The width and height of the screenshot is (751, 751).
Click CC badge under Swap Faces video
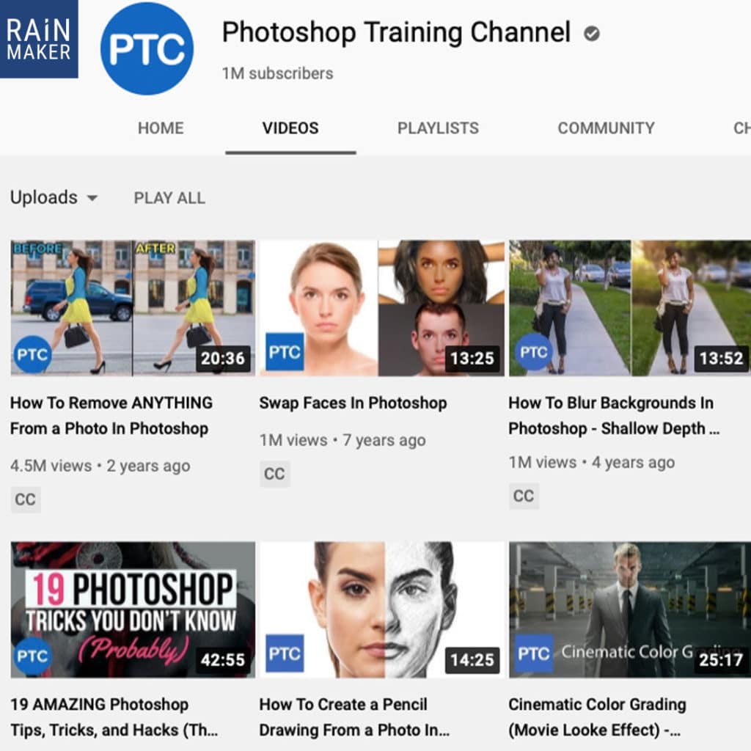(274, 474)
